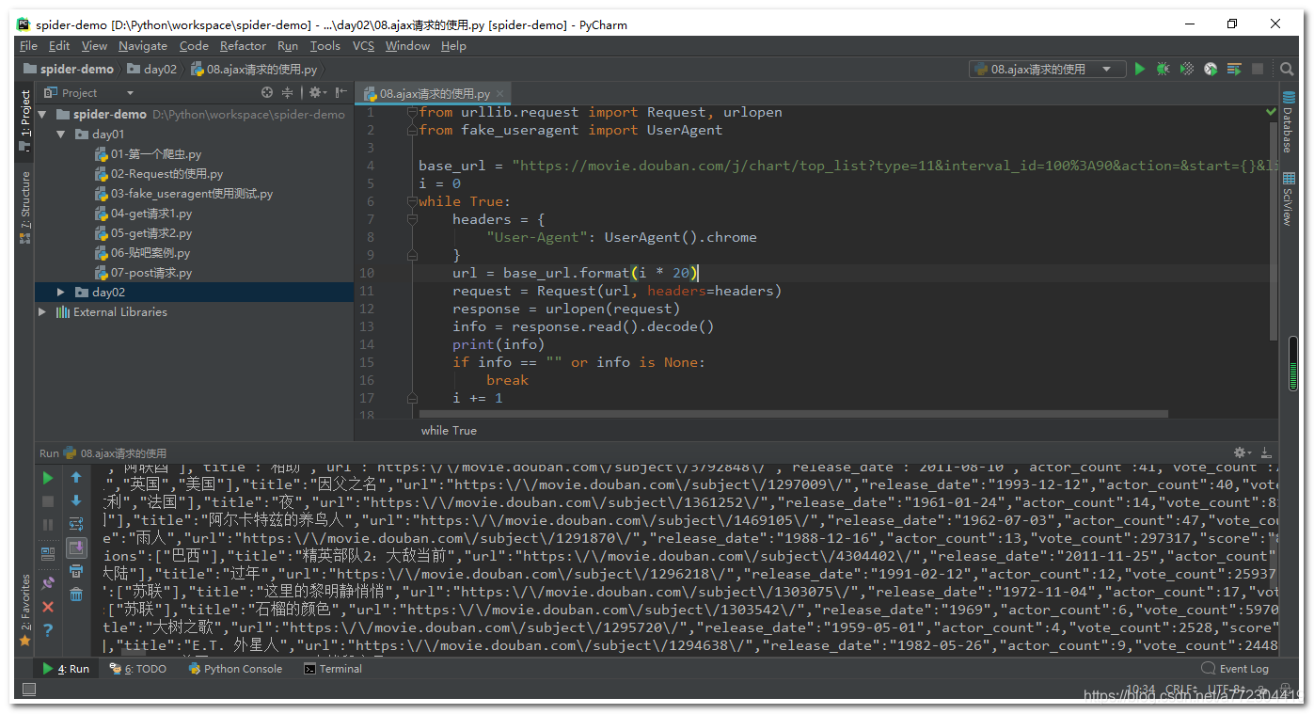
Task: Print the Run console output
Action: 76,571
